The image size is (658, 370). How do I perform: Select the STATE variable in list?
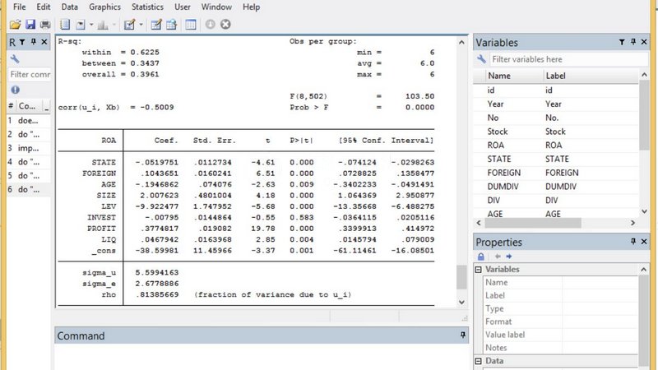coord(556,159)
